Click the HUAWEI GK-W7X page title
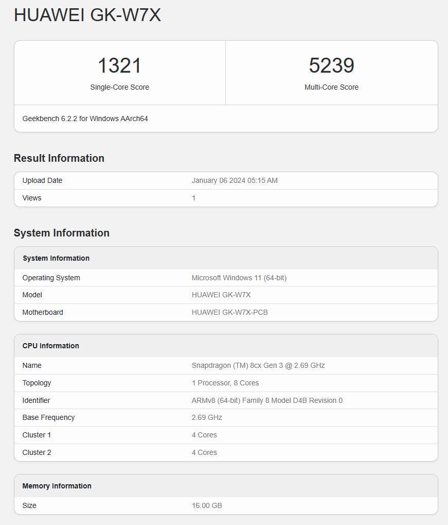The image size is (448, 525). (87, 15)
